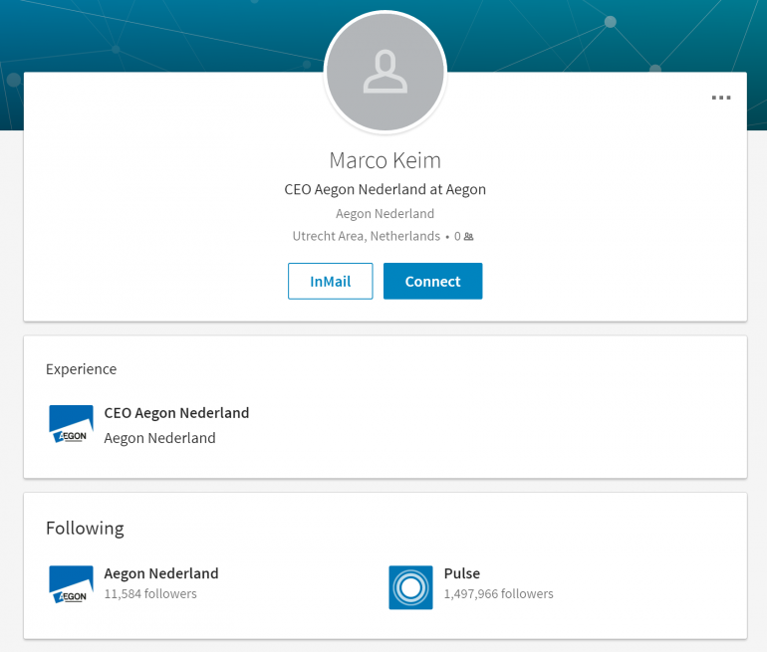Click the Experience section heading
767x652 pixels.
pyautogui.click(x=82, y=369)
